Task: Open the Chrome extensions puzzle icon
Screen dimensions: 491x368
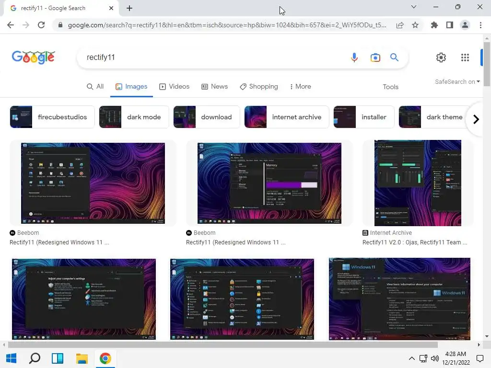Action: (434, 25)
